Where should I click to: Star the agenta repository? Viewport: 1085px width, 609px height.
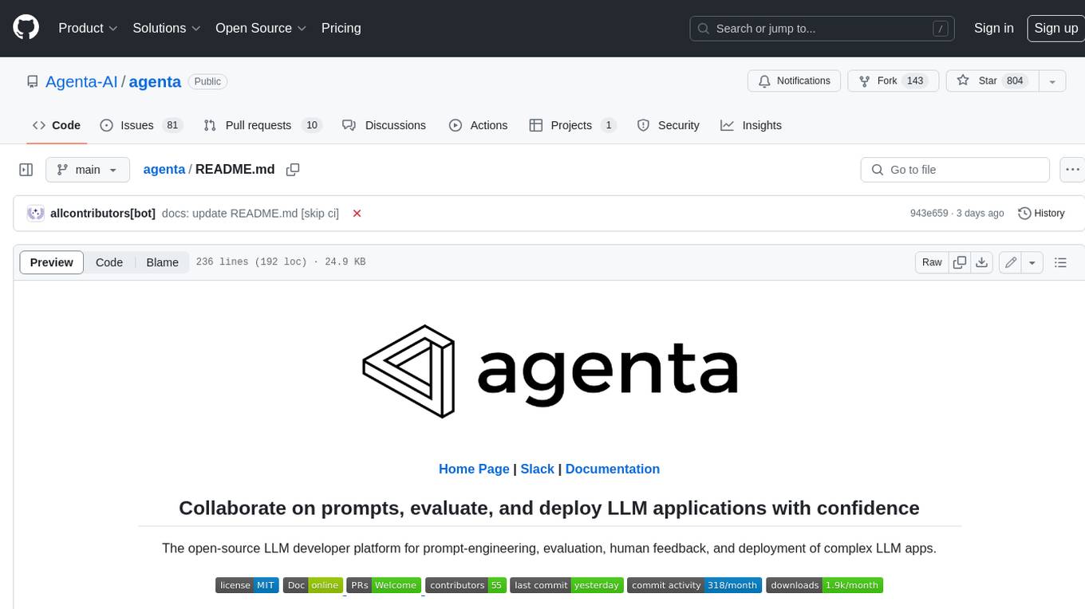coord(992,81)
